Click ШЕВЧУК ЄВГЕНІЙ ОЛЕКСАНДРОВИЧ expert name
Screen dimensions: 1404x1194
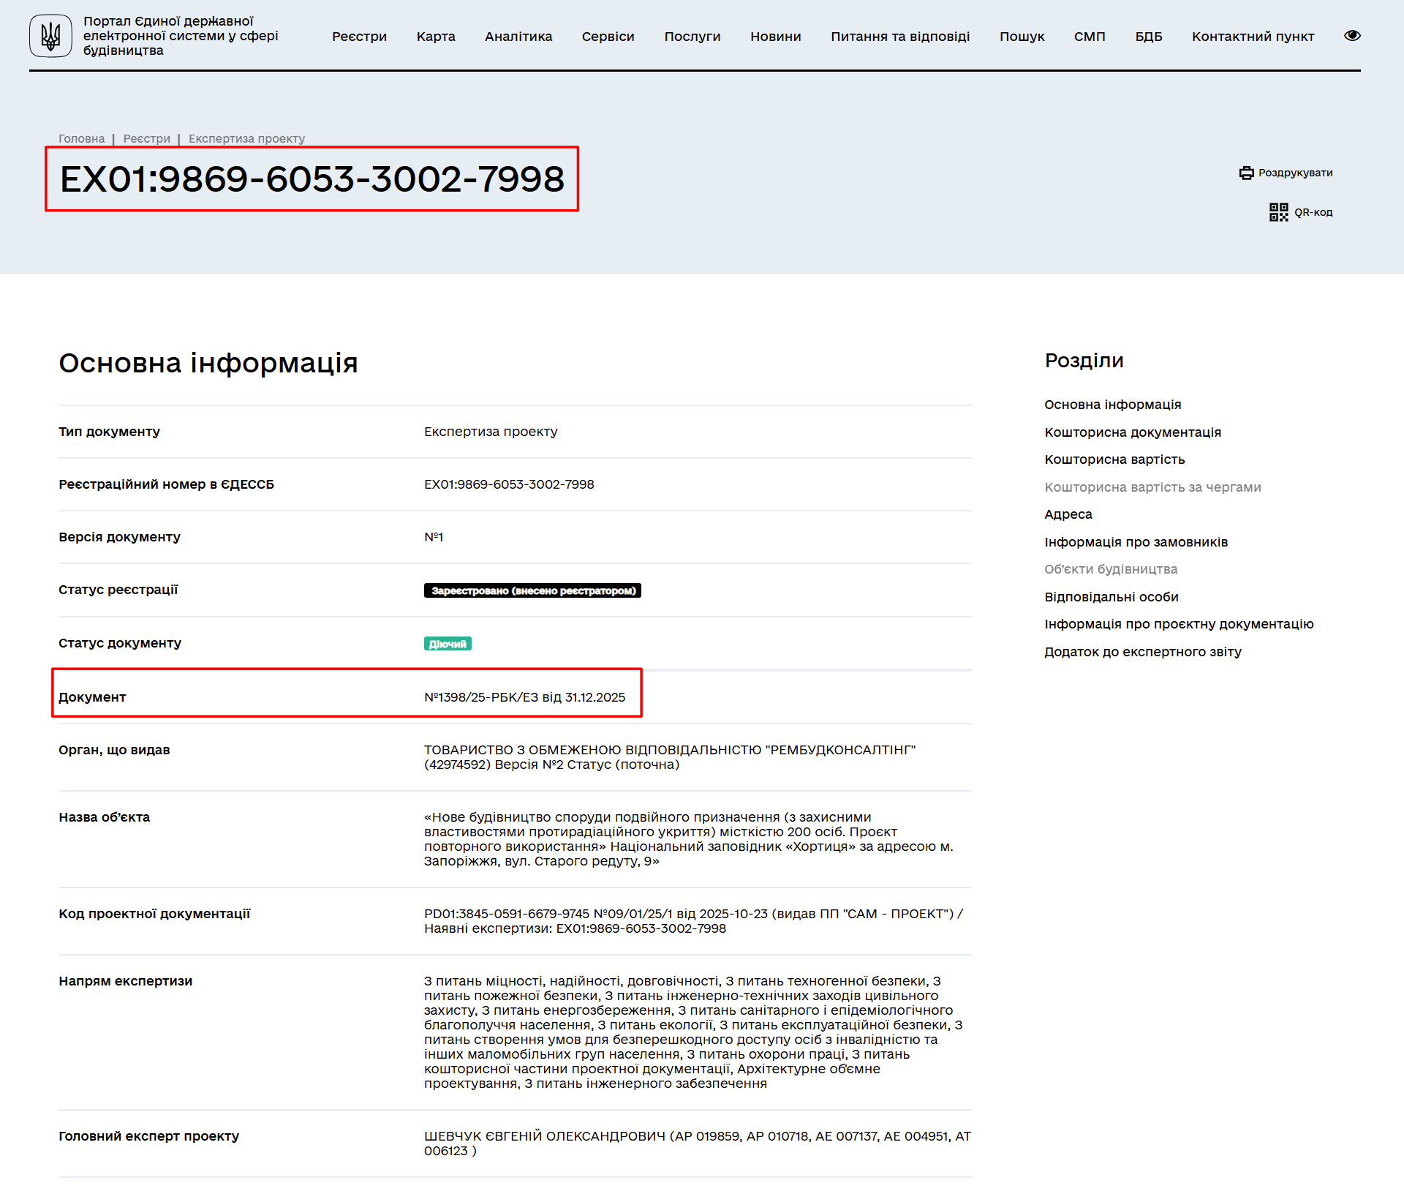(x=545, y=1136)
